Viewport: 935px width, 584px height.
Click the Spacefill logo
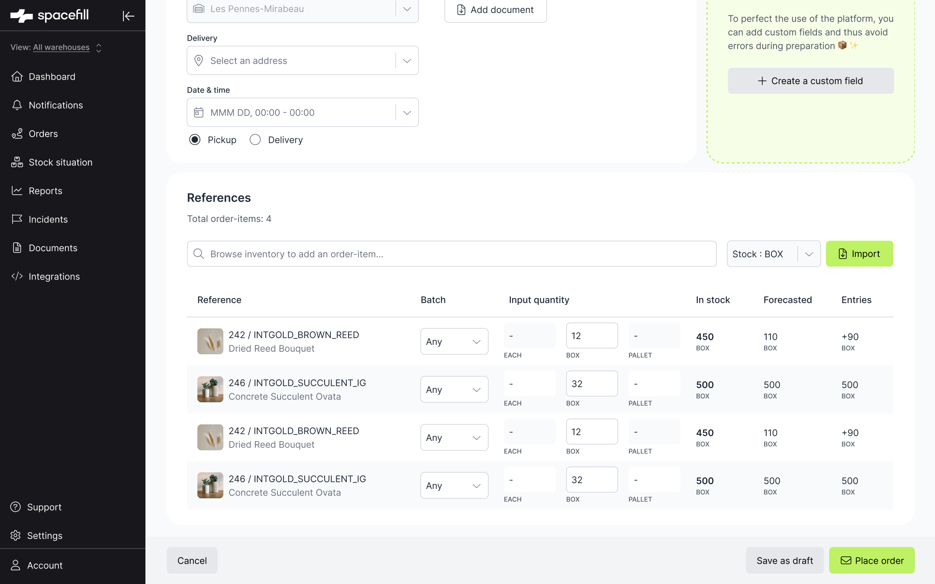pyautogui.click(x=49, y=16)
